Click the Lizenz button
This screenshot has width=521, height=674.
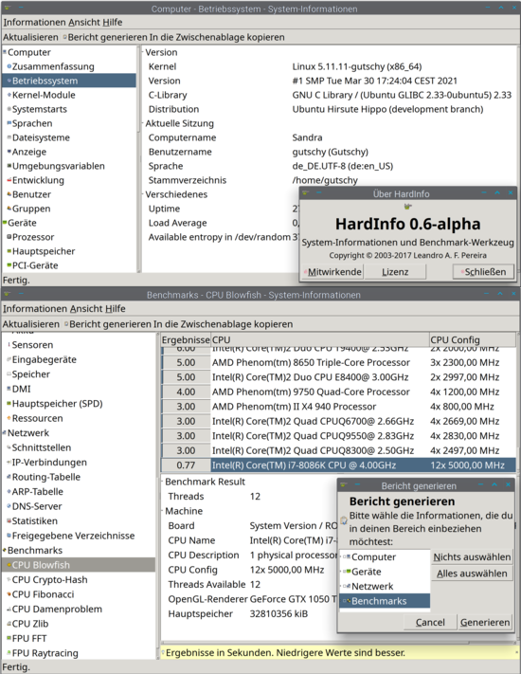(395, 272)
